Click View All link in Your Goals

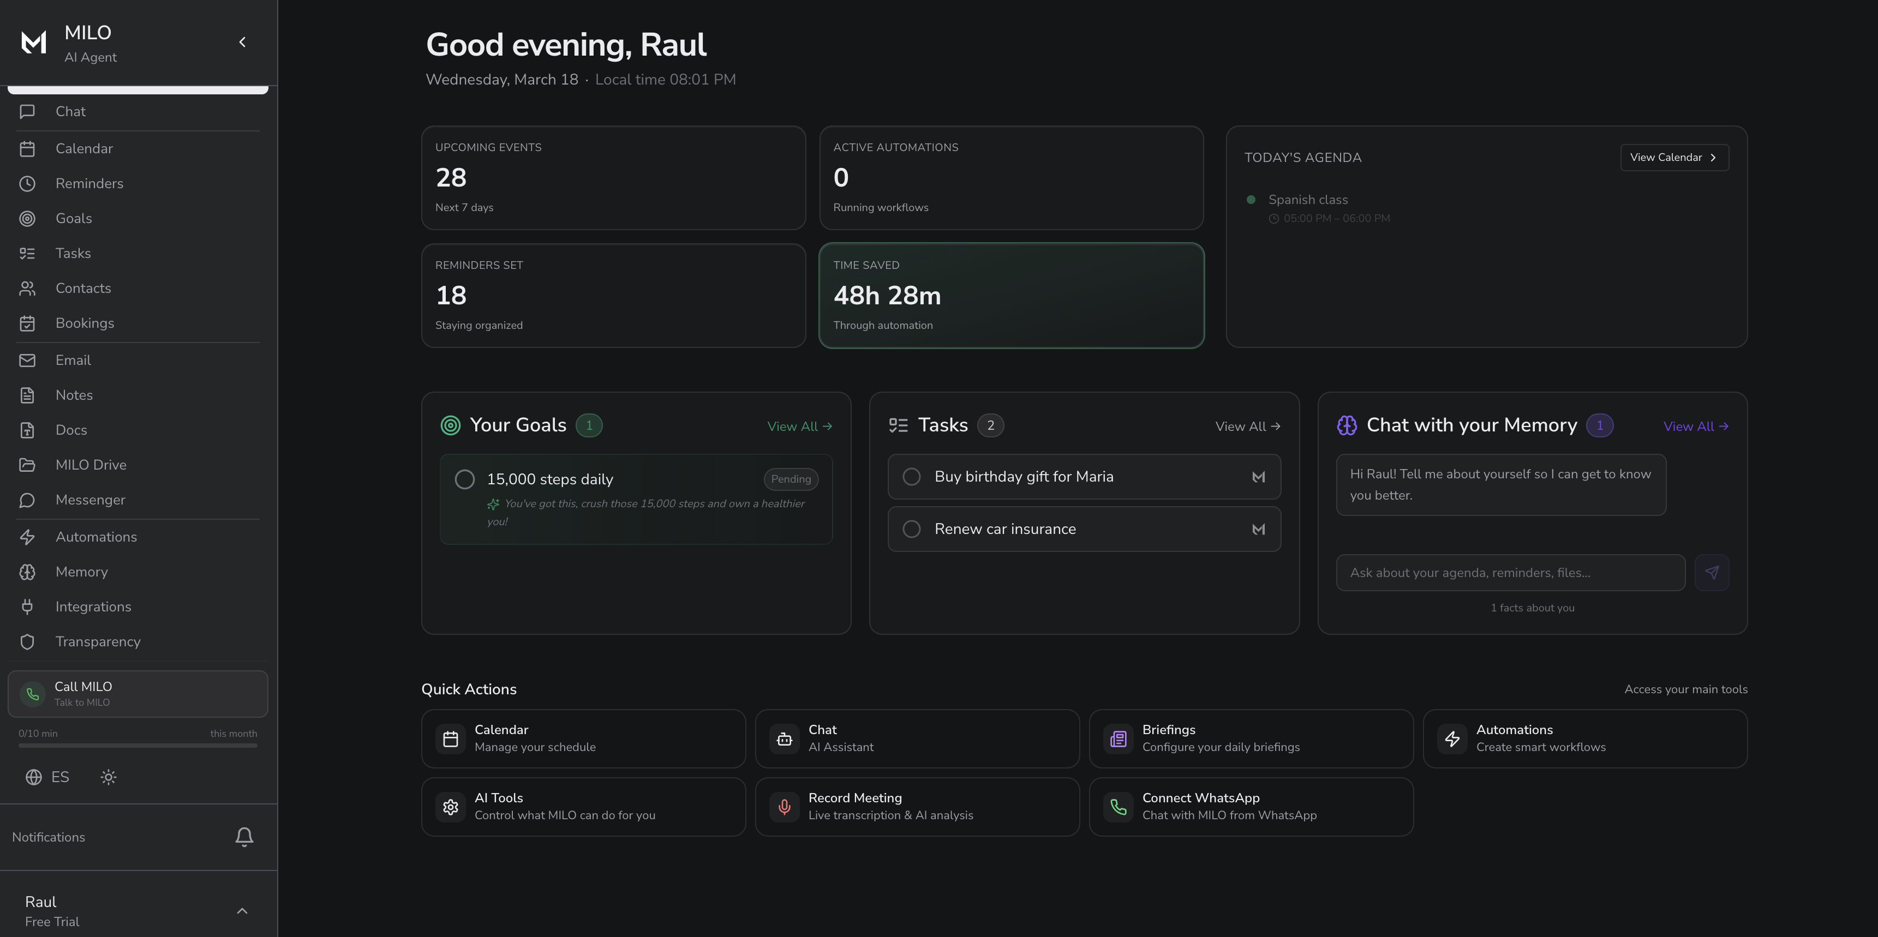coord(799,427)
